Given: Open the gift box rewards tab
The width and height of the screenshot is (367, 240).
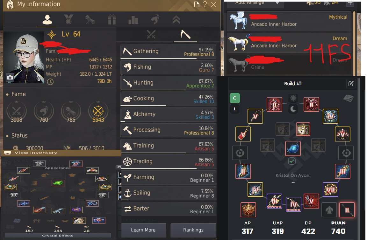Looking at the screenshot, I should point(112,20).
